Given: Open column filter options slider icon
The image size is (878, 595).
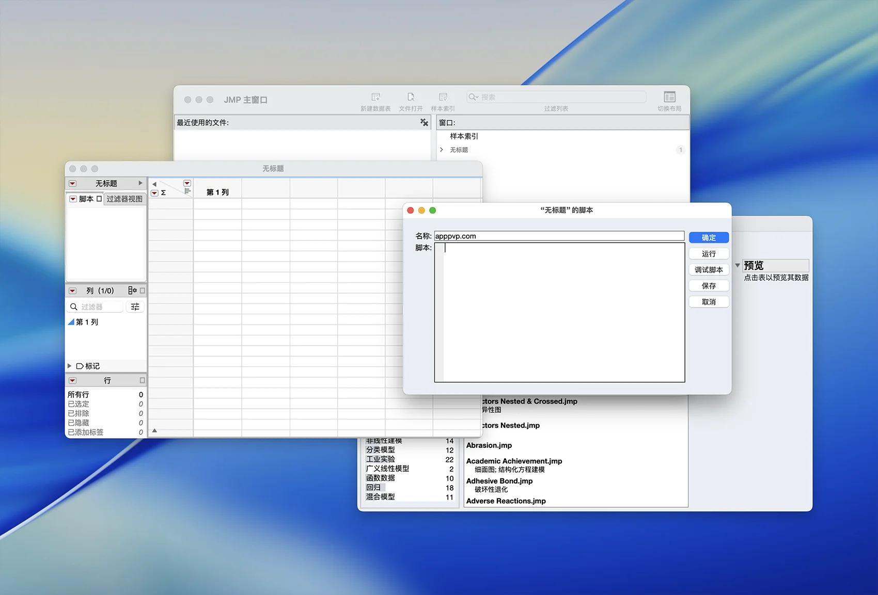Looking at the screenshot, I should 135,307.
